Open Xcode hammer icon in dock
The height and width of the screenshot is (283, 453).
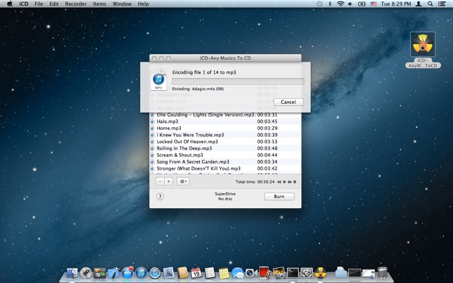(x=114, y=273)
